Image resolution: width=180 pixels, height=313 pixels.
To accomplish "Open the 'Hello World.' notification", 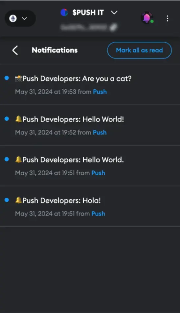I will 90,166.
